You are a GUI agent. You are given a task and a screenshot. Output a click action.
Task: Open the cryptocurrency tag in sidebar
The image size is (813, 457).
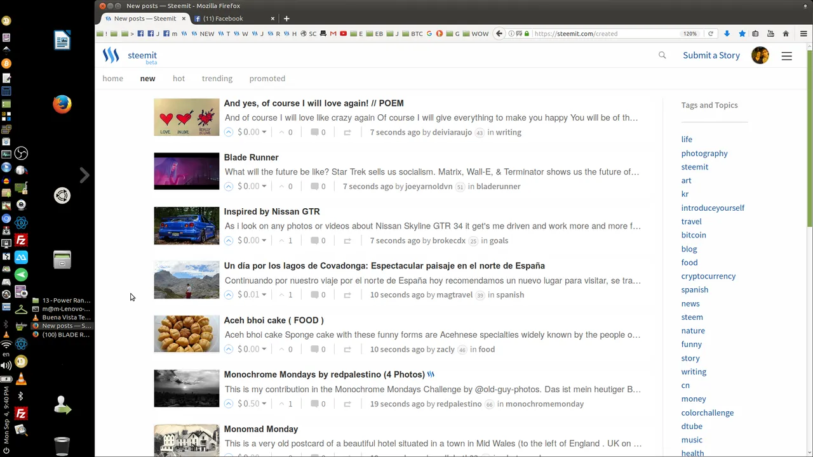tap(708, 276)
